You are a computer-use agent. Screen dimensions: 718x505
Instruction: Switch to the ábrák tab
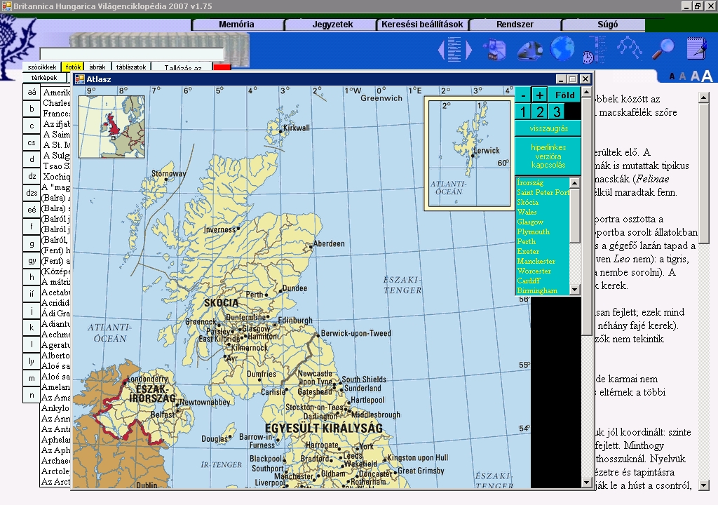pyautogui.click(x=97, y=67)
